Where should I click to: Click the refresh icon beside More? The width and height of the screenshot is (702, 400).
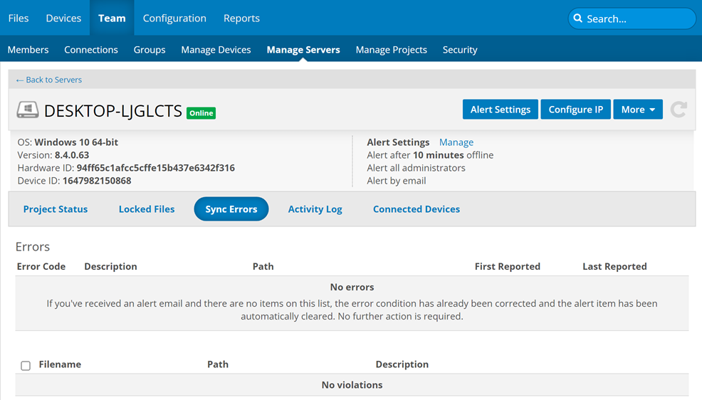click(x=679, y=110)
